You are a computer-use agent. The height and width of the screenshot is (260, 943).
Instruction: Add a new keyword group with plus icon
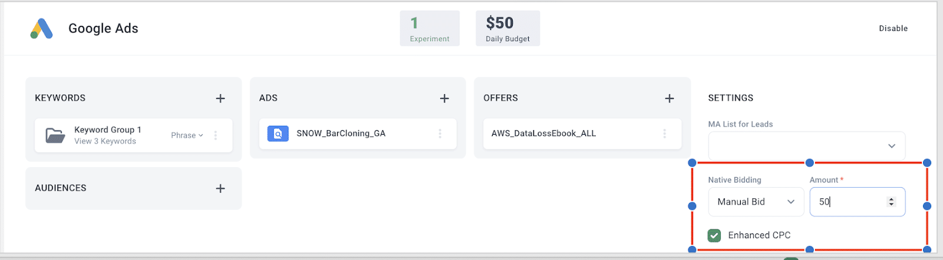pos(220,98)
